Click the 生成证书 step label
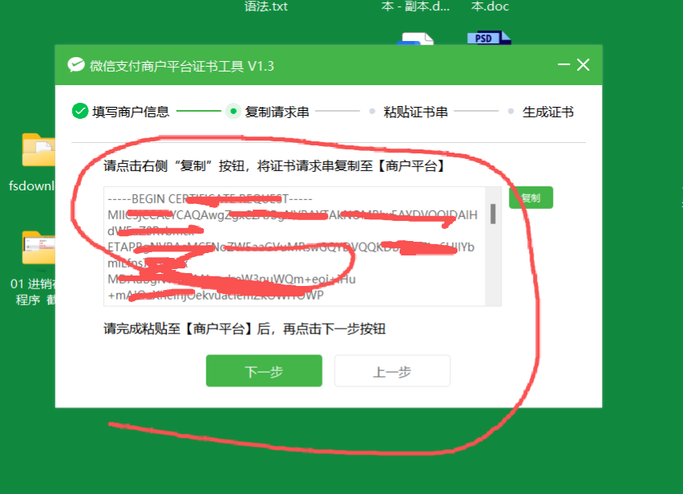This screenshot has width=683, height=494. (548, 112)
